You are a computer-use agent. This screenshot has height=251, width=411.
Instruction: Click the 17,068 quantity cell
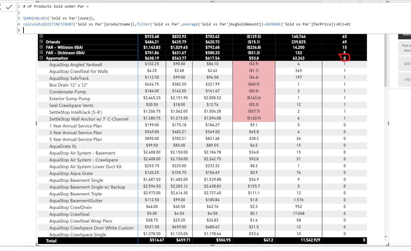pyautogui.click(x=298, y=213)
